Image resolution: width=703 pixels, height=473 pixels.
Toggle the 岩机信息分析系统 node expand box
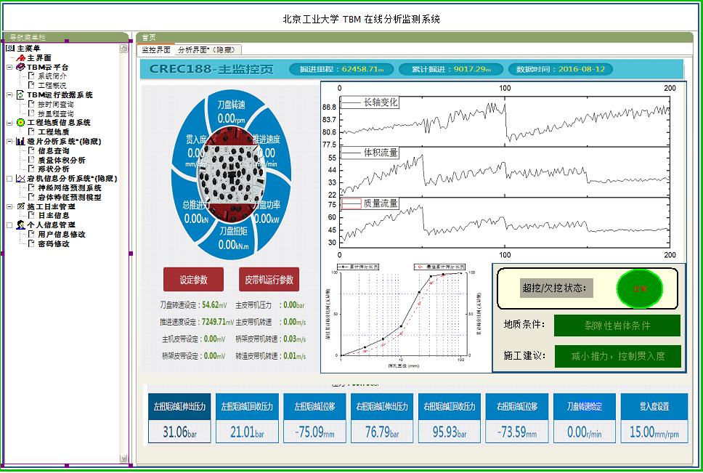tap(9, 178)
